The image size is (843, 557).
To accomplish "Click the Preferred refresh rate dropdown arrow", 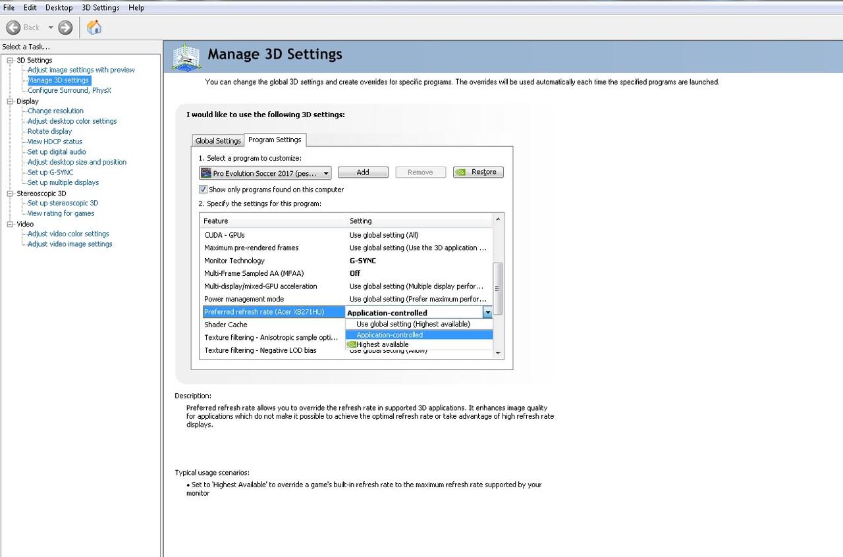I will click(x=487, y=313).
